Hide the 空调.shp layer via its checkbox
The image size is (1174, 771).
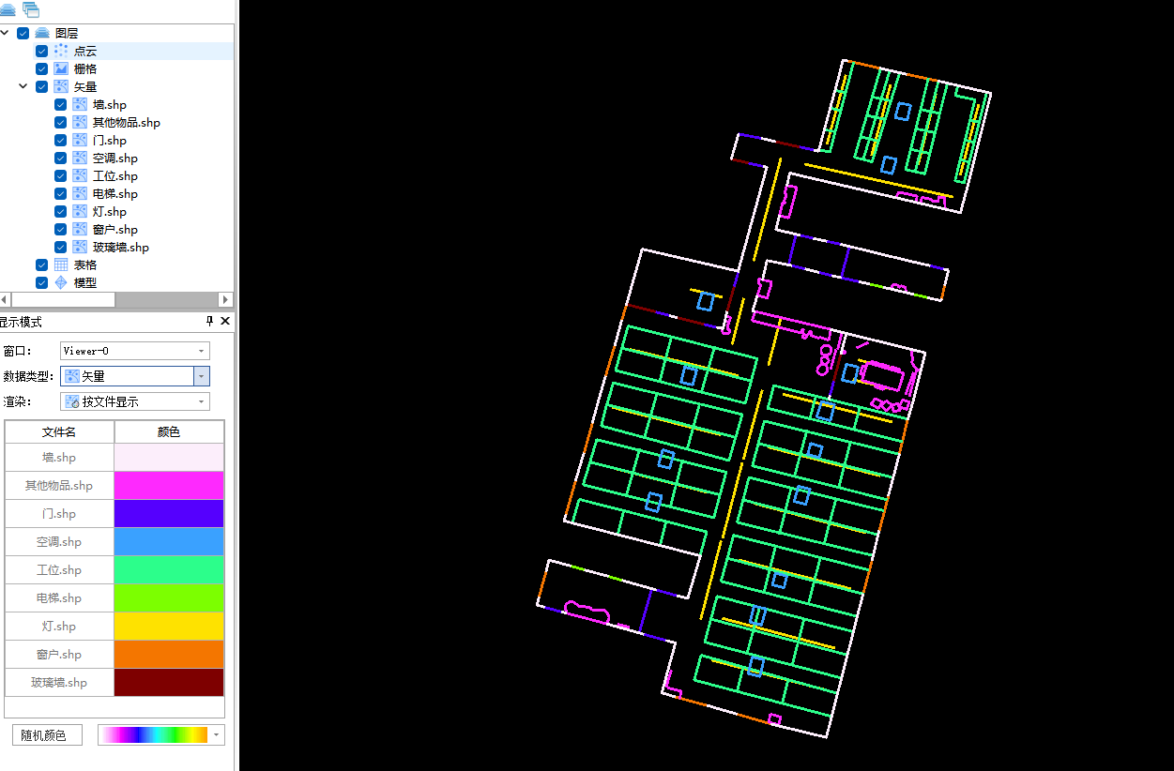point(61,158)
